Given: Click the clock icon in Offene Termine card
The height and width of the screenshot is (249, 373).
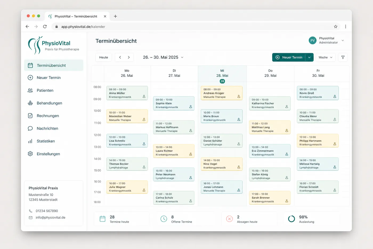Looking at the screenshot, I should 164,219.
